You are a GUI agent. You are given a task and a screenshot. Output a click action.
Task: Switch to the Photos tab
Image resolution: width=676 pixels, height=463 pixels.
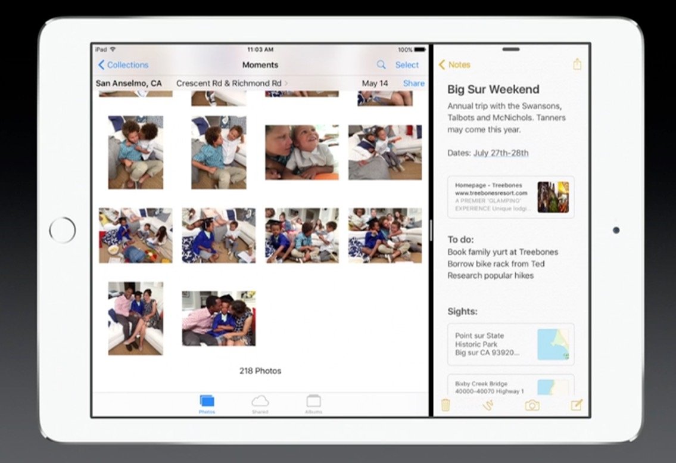pyautogui.click(x=207, y=405)
